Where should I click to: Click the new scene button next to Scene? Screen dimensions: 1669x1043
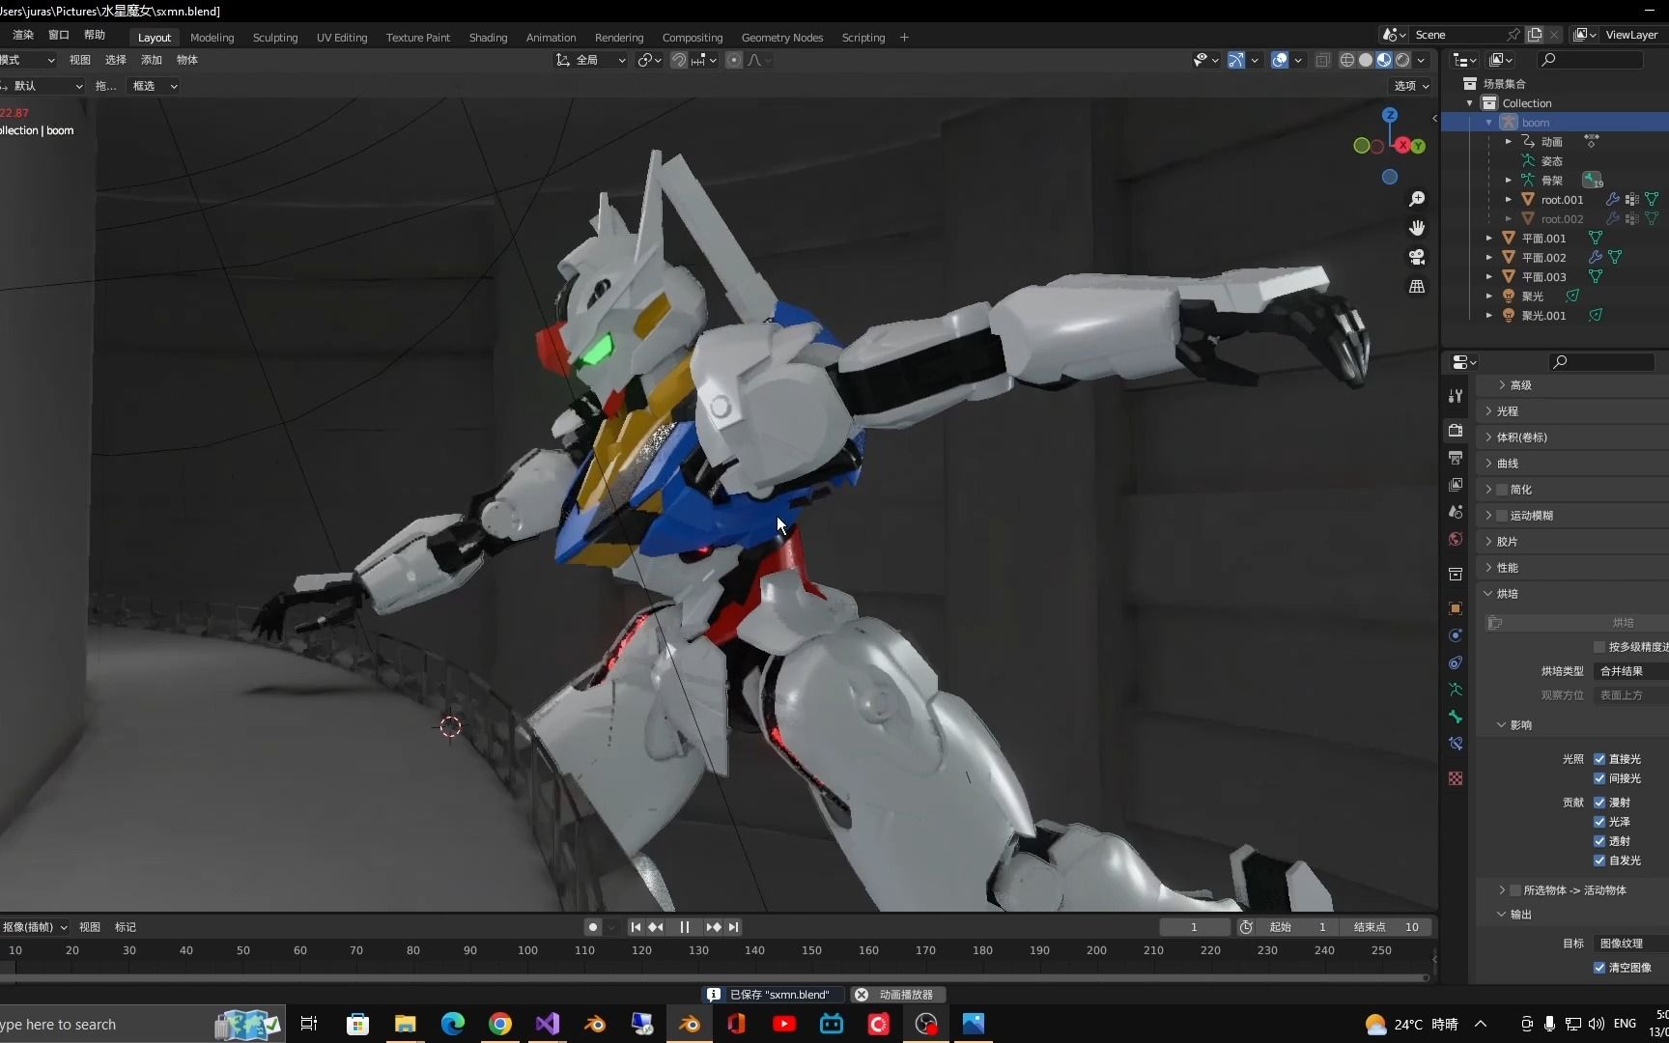point(1535,35)
